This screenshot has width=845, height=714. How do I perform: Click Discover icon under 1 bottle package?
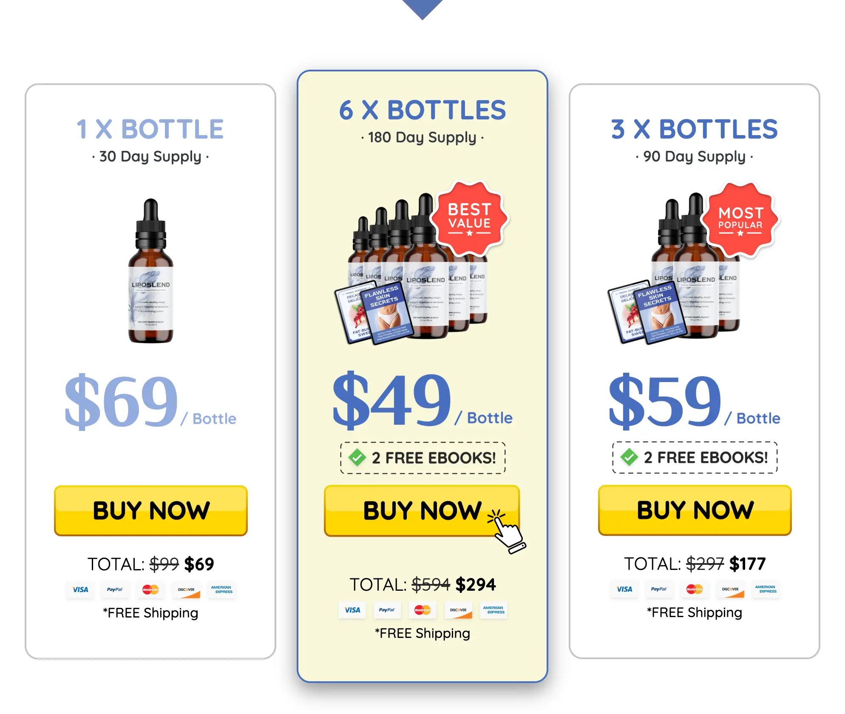coord(186,589)
